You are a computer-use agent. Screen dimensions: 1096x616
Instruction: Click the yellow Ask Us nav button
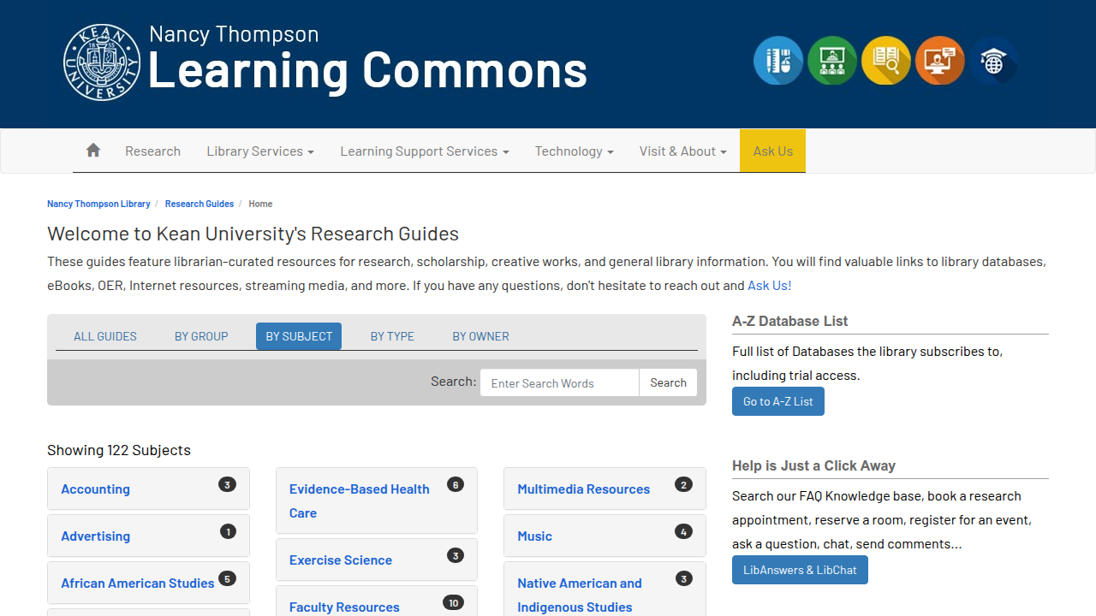point(773,151)
